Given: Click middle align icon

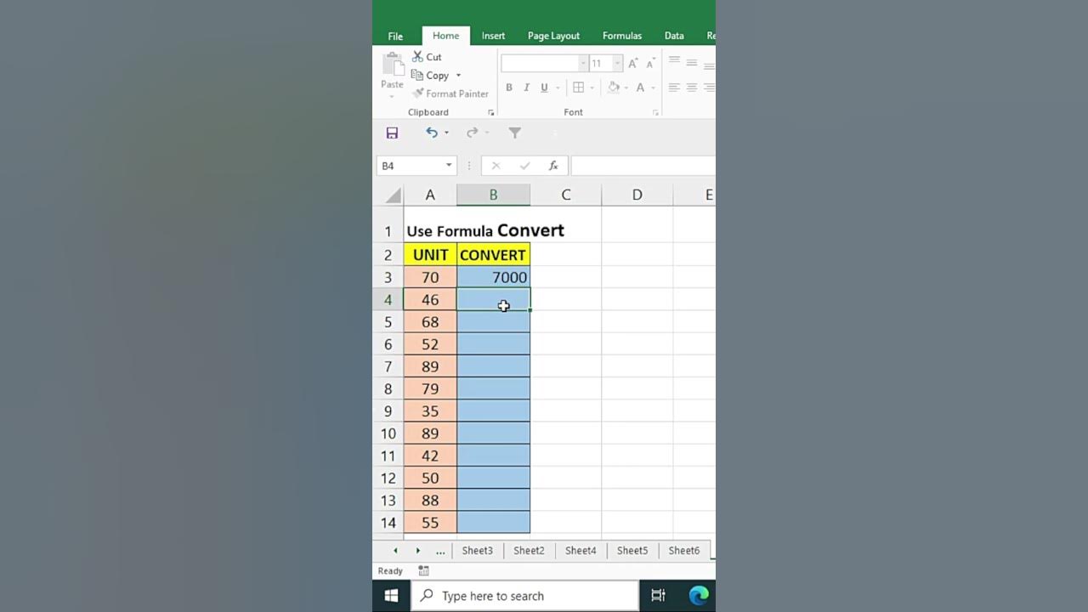Looking at the screenshot, I should tap(692, 63).
